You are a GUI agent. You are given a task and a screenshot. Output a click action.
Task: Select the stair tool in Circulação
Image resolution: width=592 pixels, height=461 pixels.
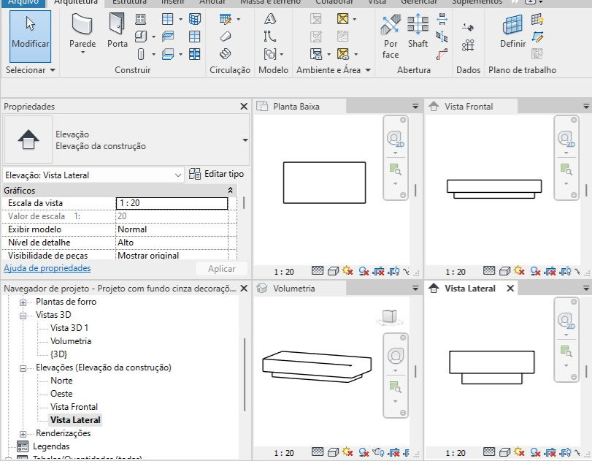(225, 54)
